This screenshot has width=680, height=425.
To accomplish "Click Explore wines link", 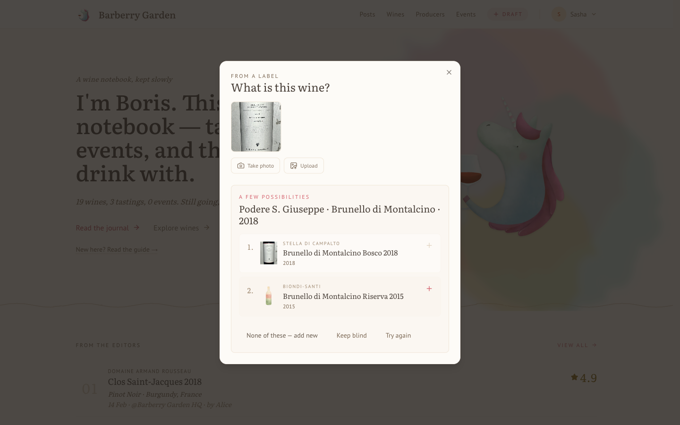I will tap(181, 228).
